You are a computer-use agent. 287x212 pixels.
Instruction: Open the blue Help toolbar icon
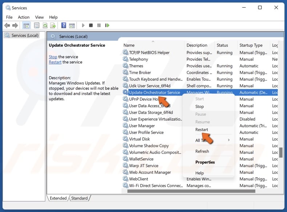pyautogui.click(x=64, y=25)
